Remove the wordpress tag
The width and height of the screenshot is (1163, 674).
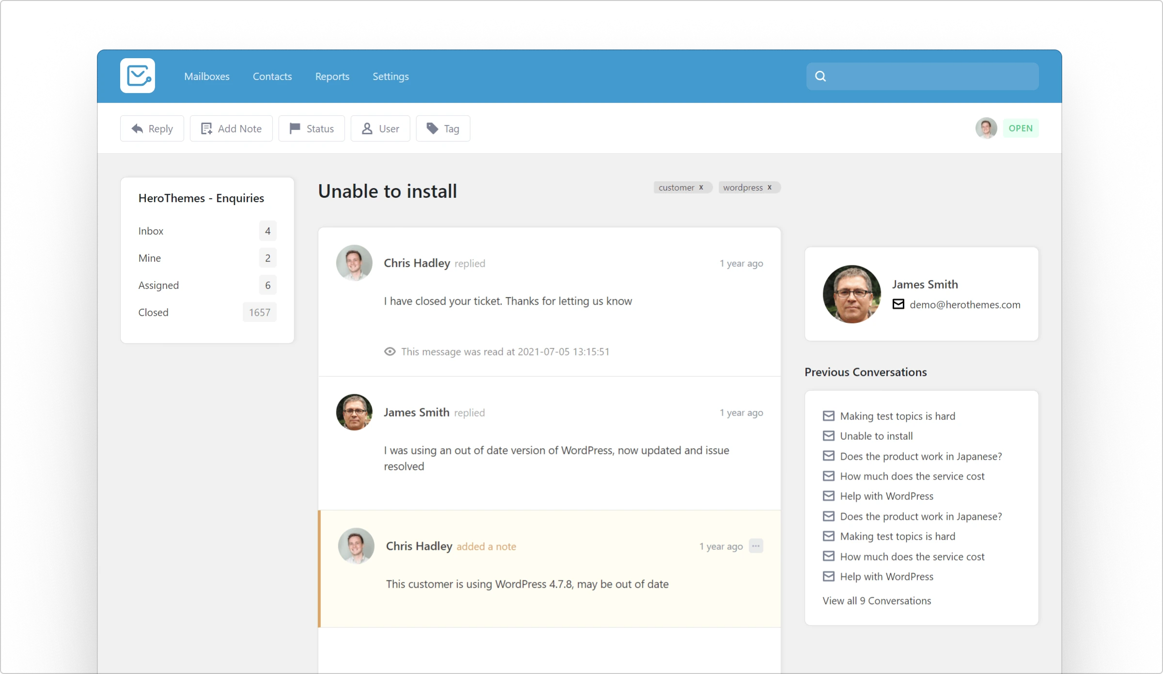[x=770, y=187]
